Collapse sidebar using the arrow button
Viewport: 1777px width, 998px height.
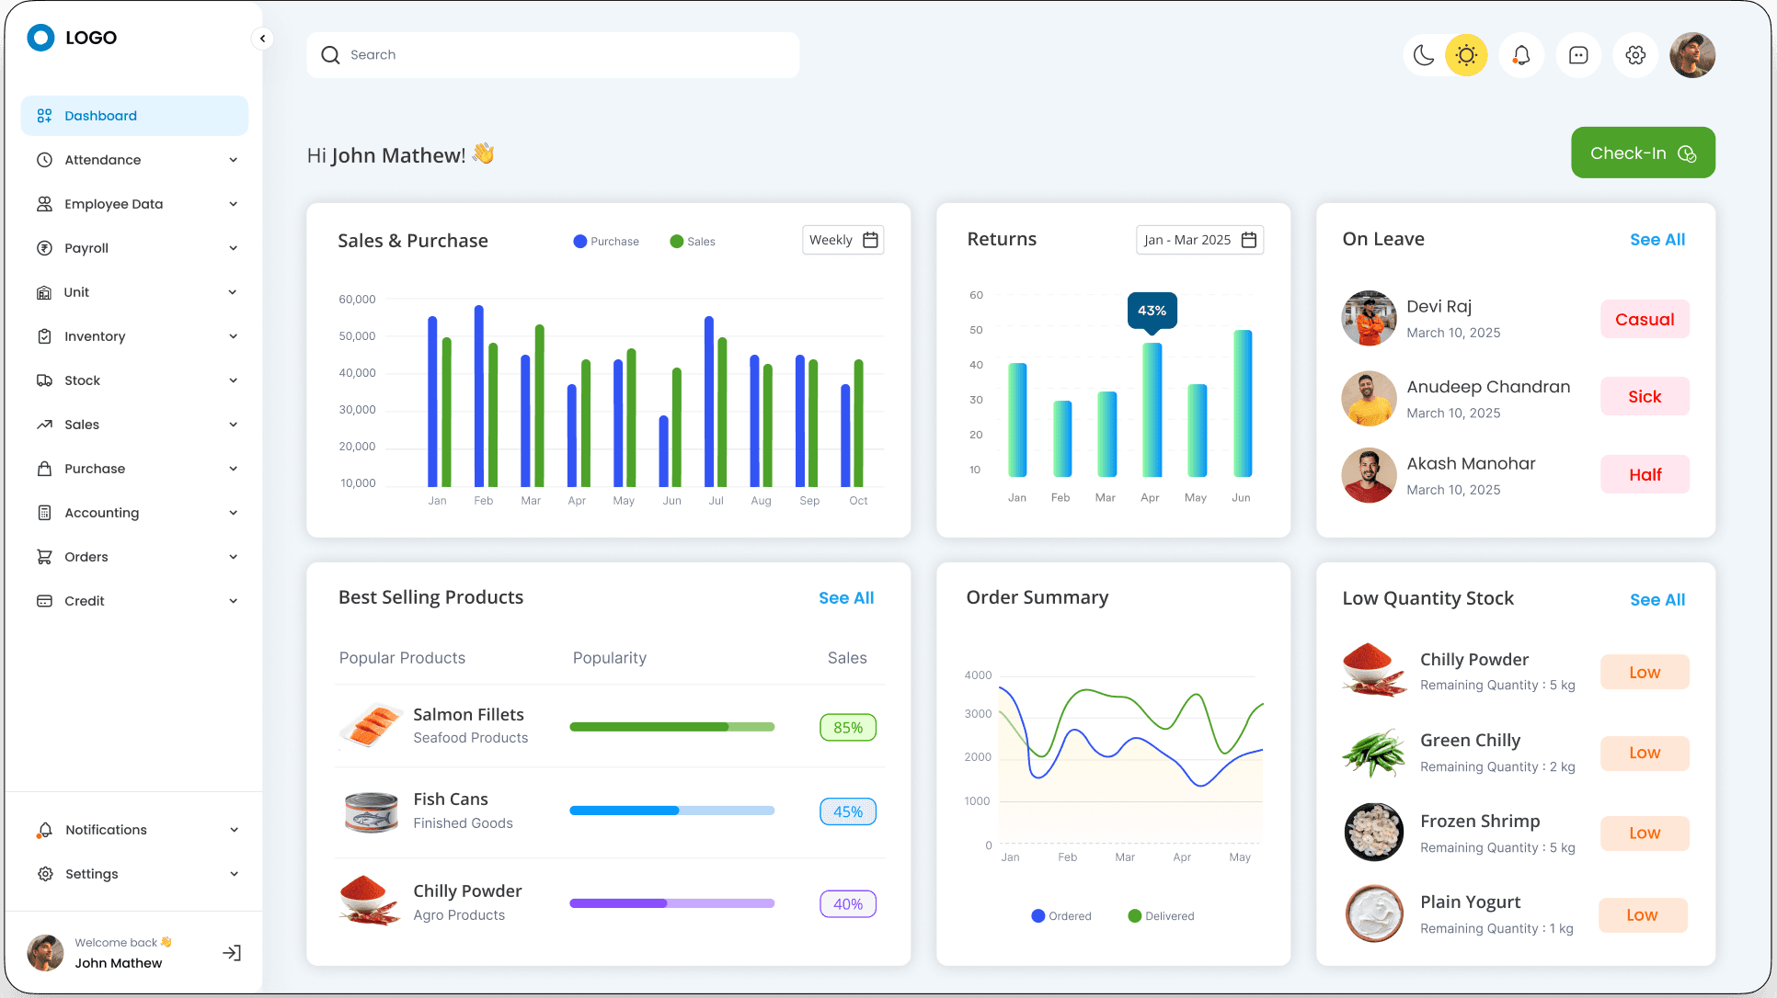[x=262, y=39]
